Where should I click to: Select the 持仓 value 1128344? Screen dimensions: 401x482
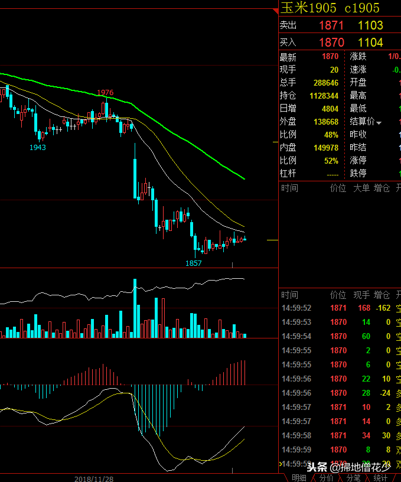pyautogui.click(x=324, y=96)
